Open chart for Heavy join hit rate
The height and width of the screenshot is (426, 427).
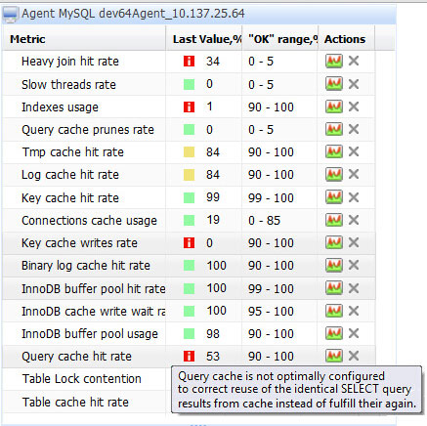click(x=334, y=61)
